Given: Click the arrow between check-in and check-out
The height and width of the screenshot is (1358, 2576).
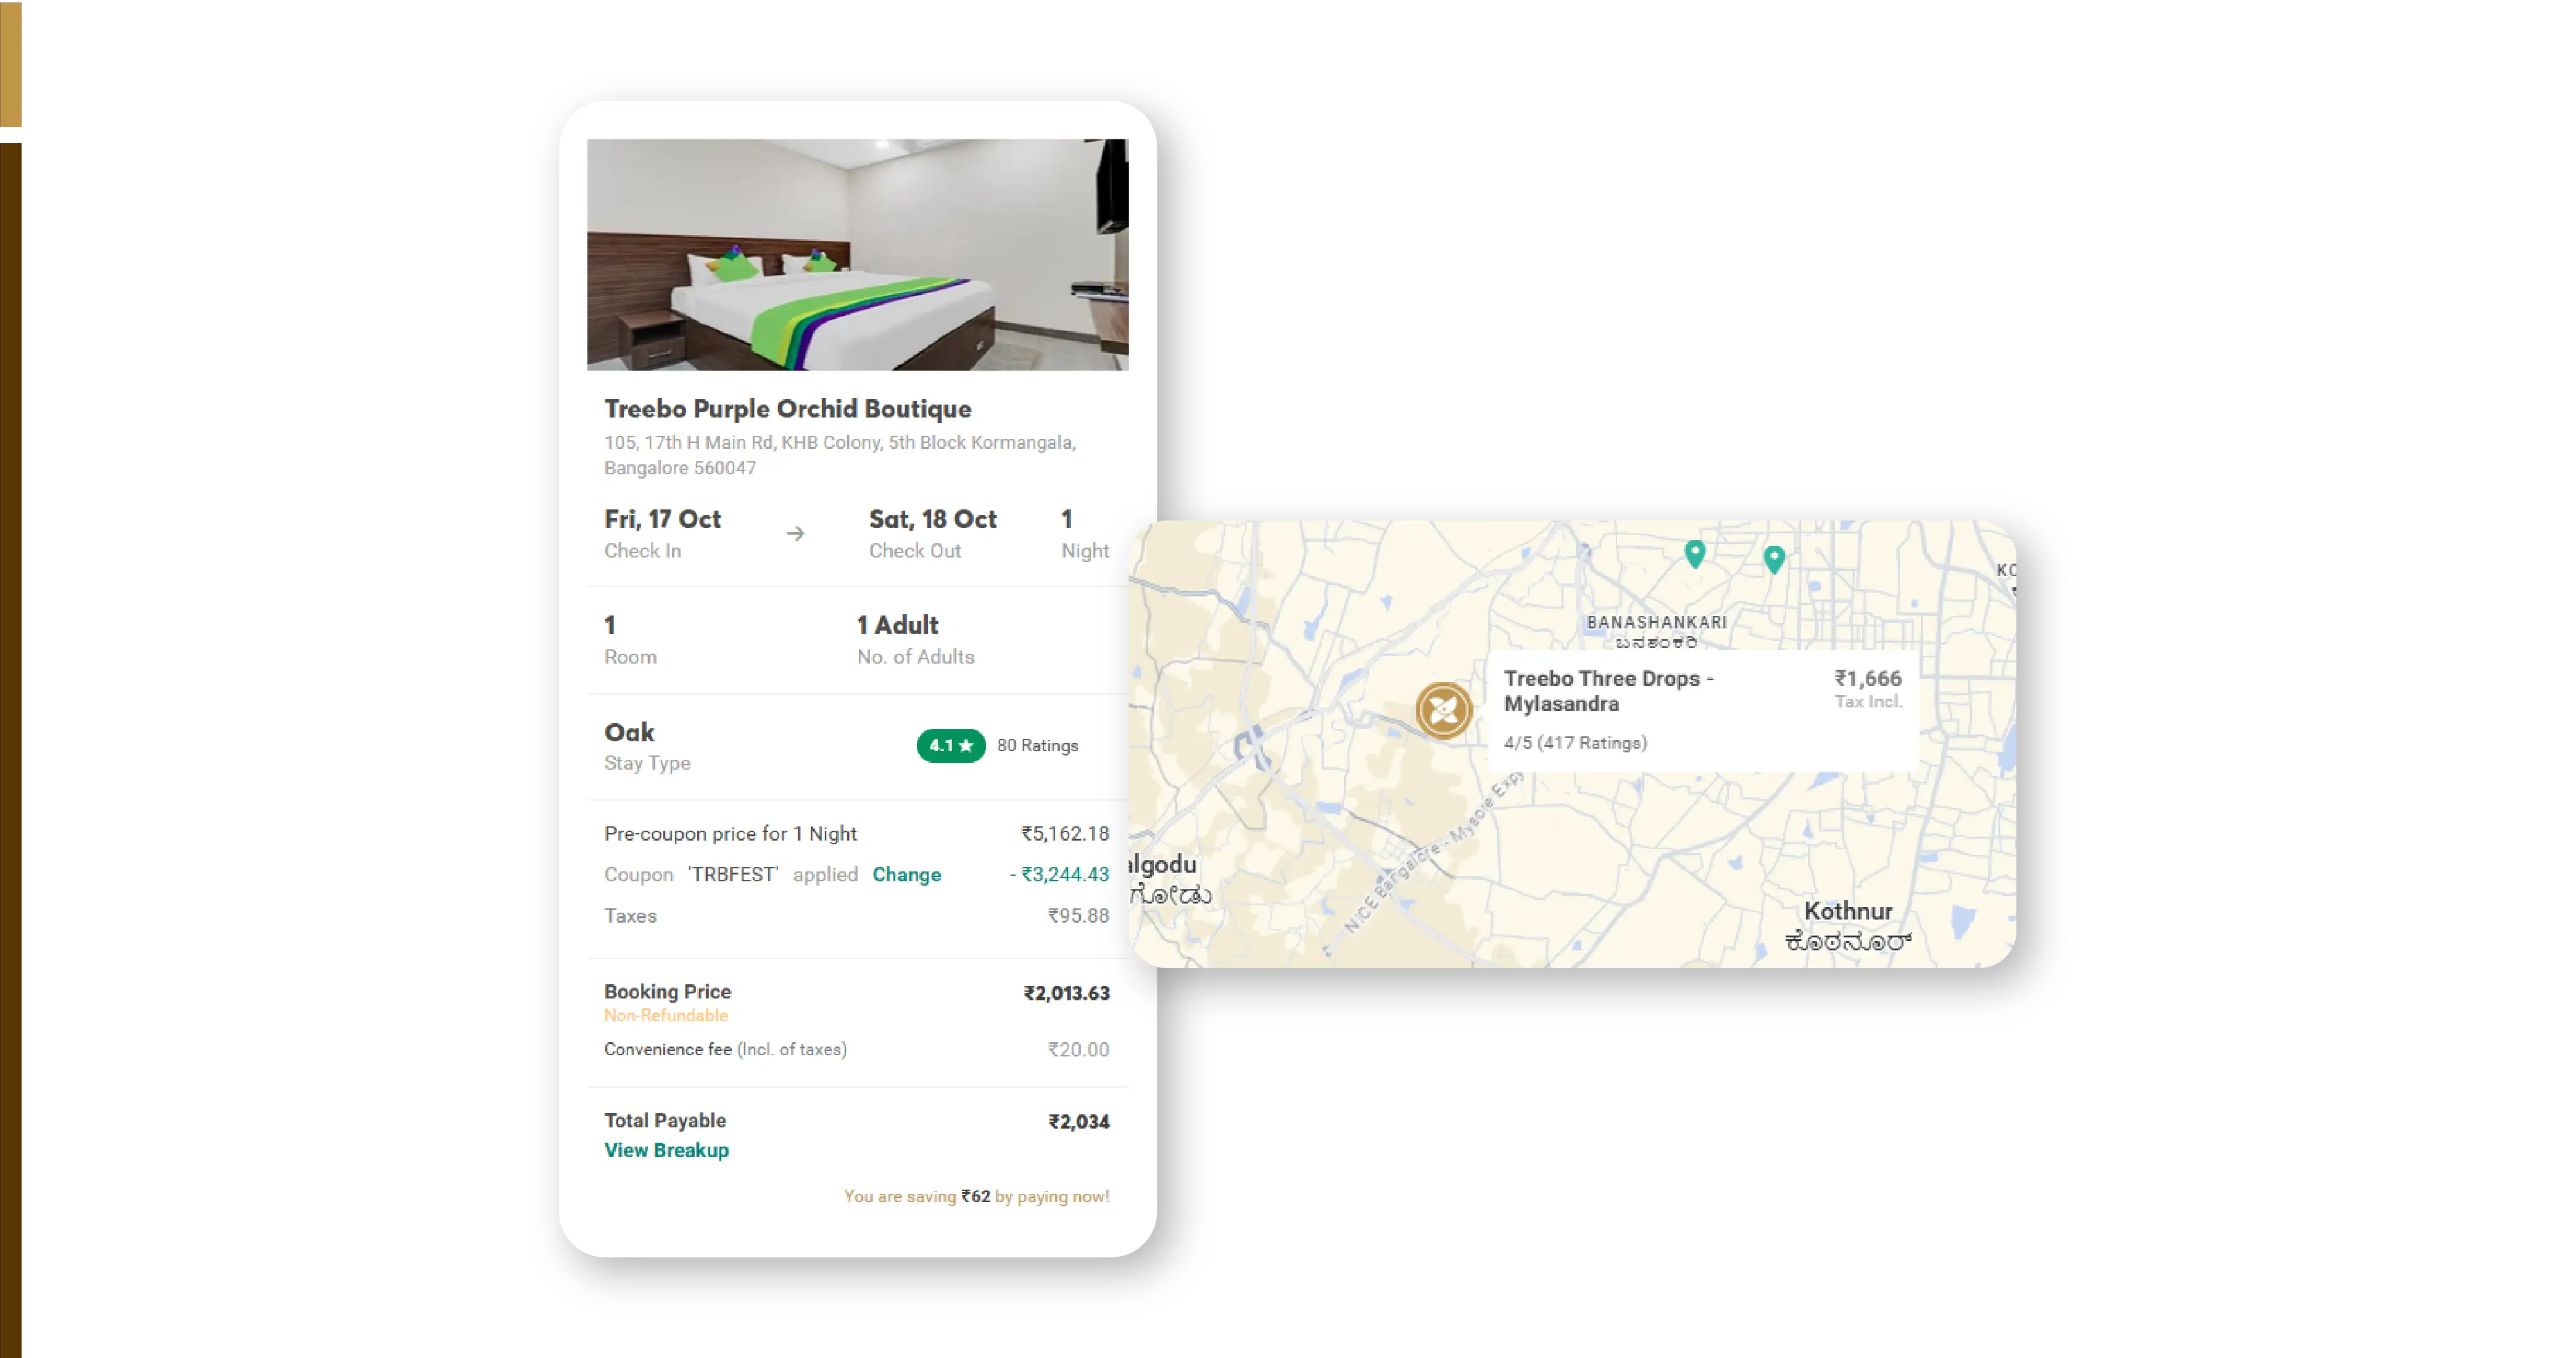Looking at the screenshot, I should (795, 533).
